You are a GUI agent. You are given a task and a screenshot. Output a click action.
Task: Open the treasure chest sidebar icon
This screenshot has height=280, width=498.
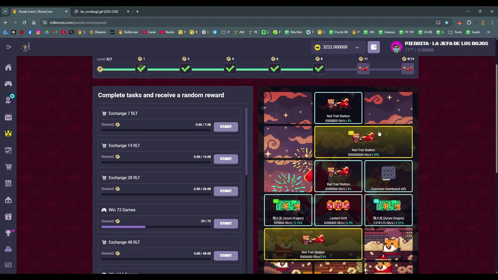click(x=8, y=117)
